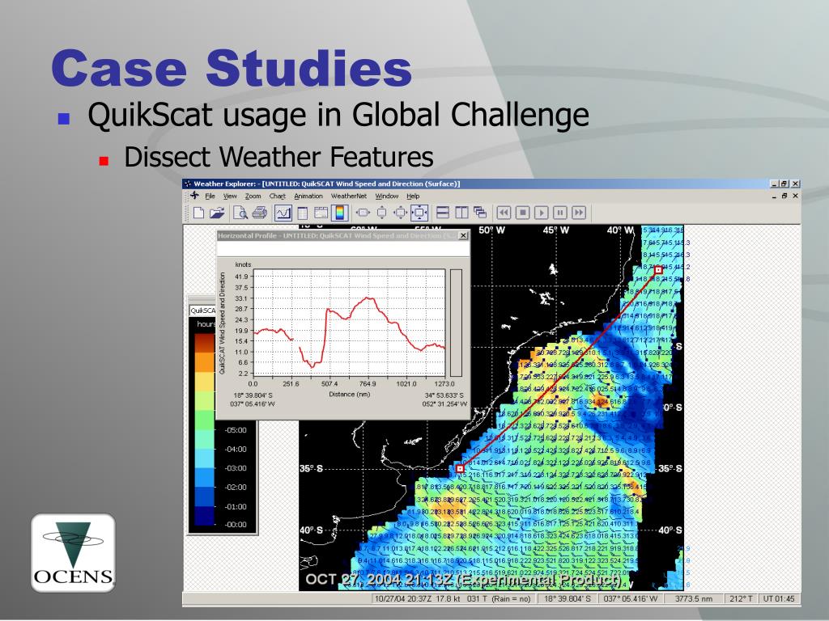Open Print Preview magnifier icon
Viewport: 829px width, 621px height.
pos(240,213)
